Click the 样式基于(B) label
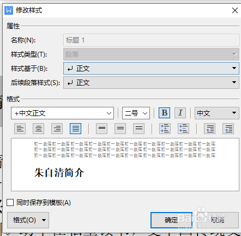Screen dimensions: 241x236 click(29, 69)
